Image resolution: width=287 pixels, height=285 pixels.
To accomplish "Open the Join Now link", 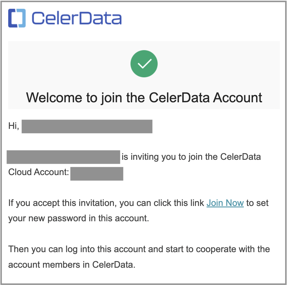I will (225, 203).
